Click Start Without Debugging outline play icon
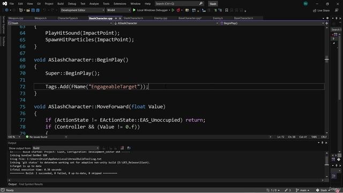Screen dimensions: 343x193 point(173,10)
